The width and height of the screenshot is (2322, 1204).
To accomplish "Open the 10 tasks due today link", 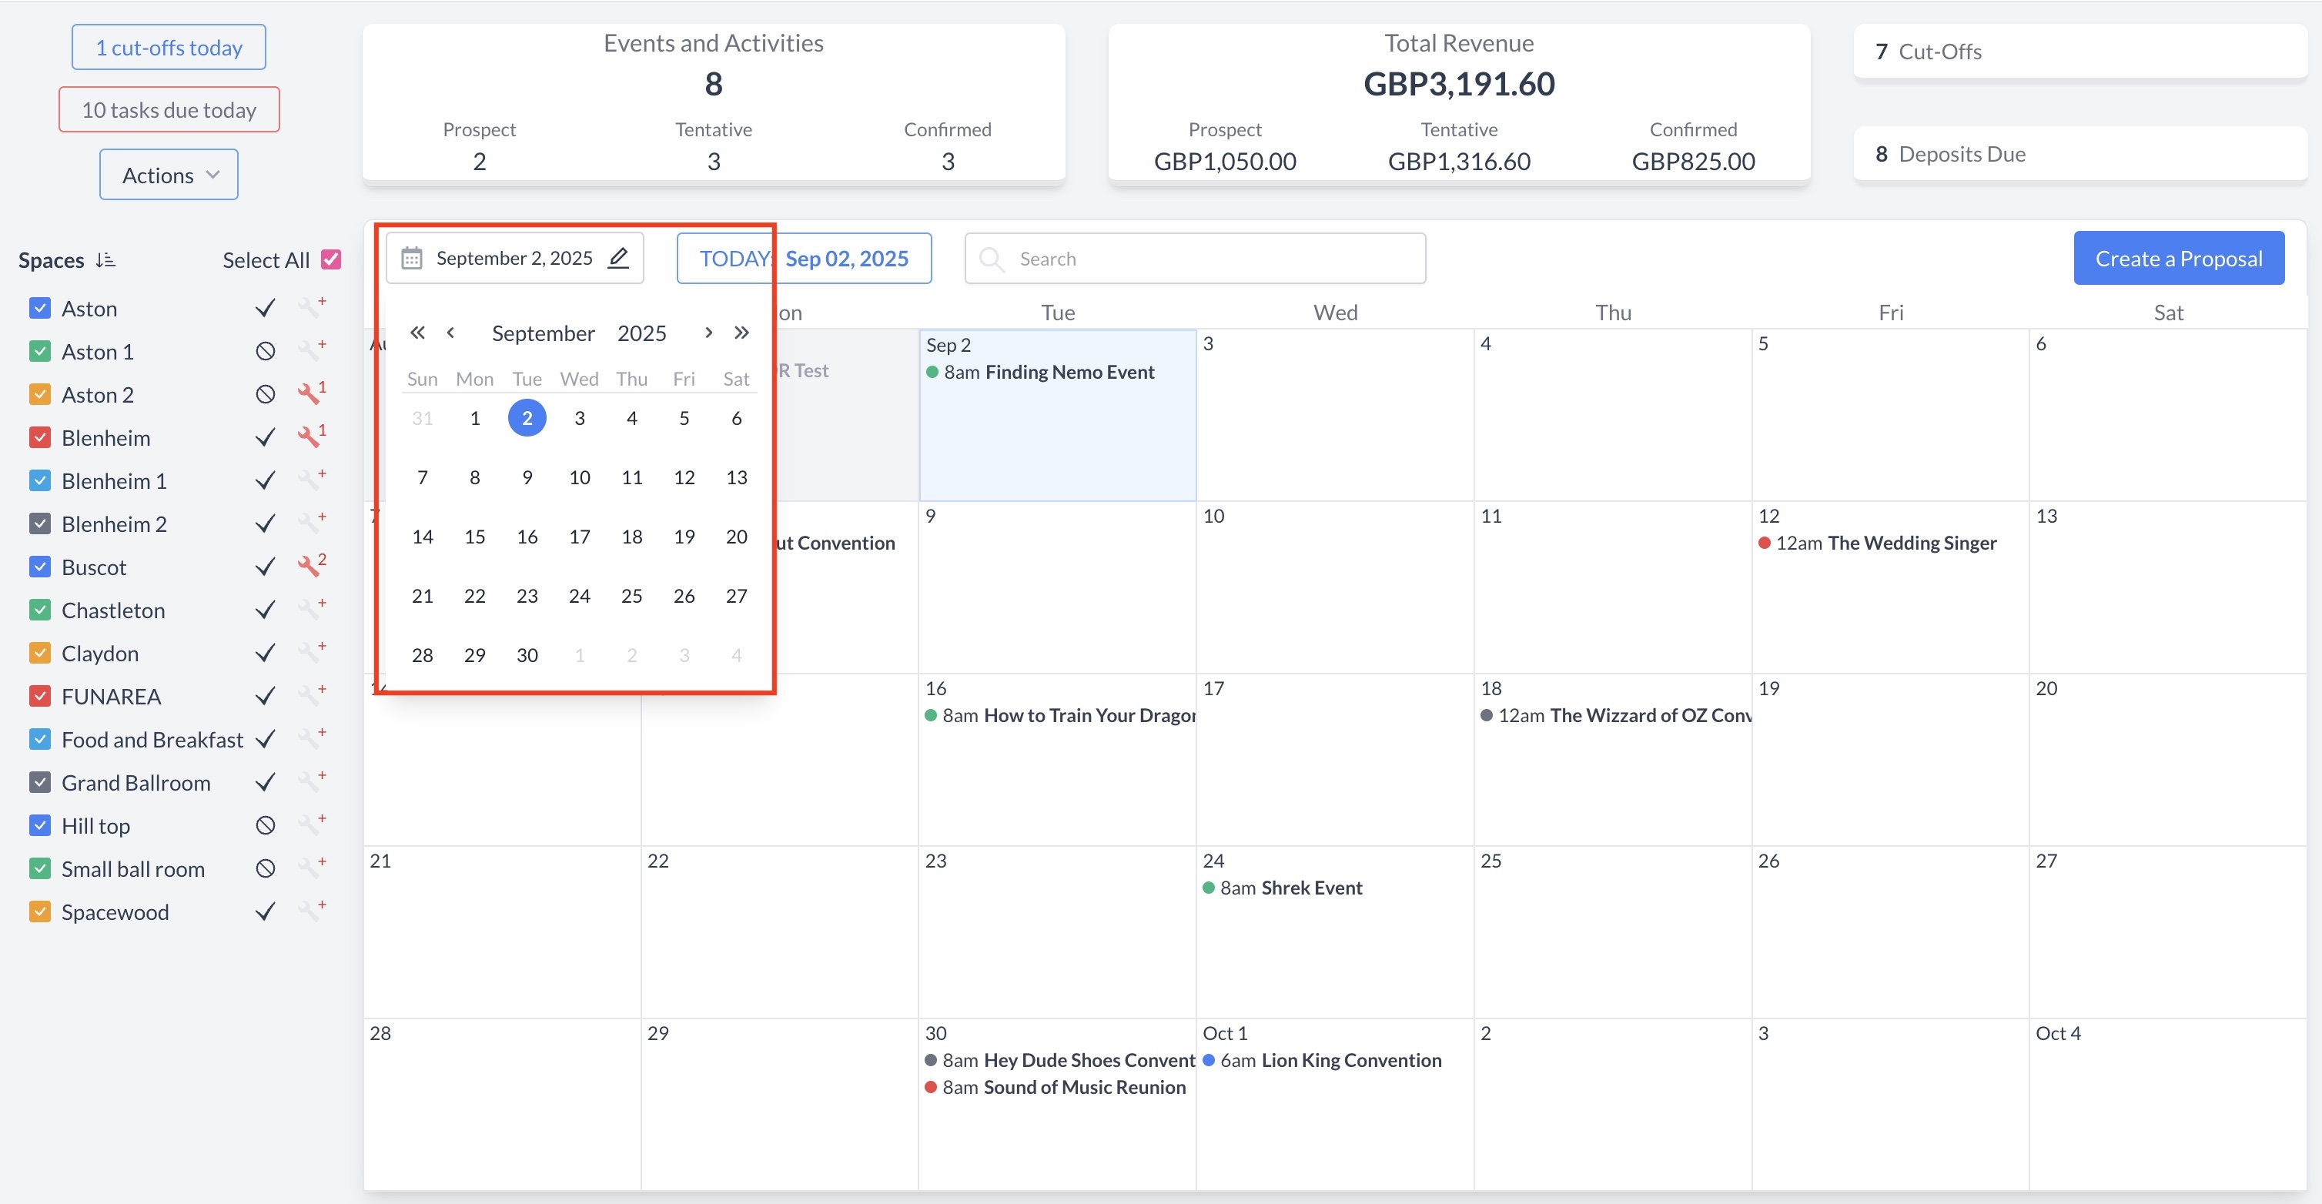I will (x=168, y=109).
